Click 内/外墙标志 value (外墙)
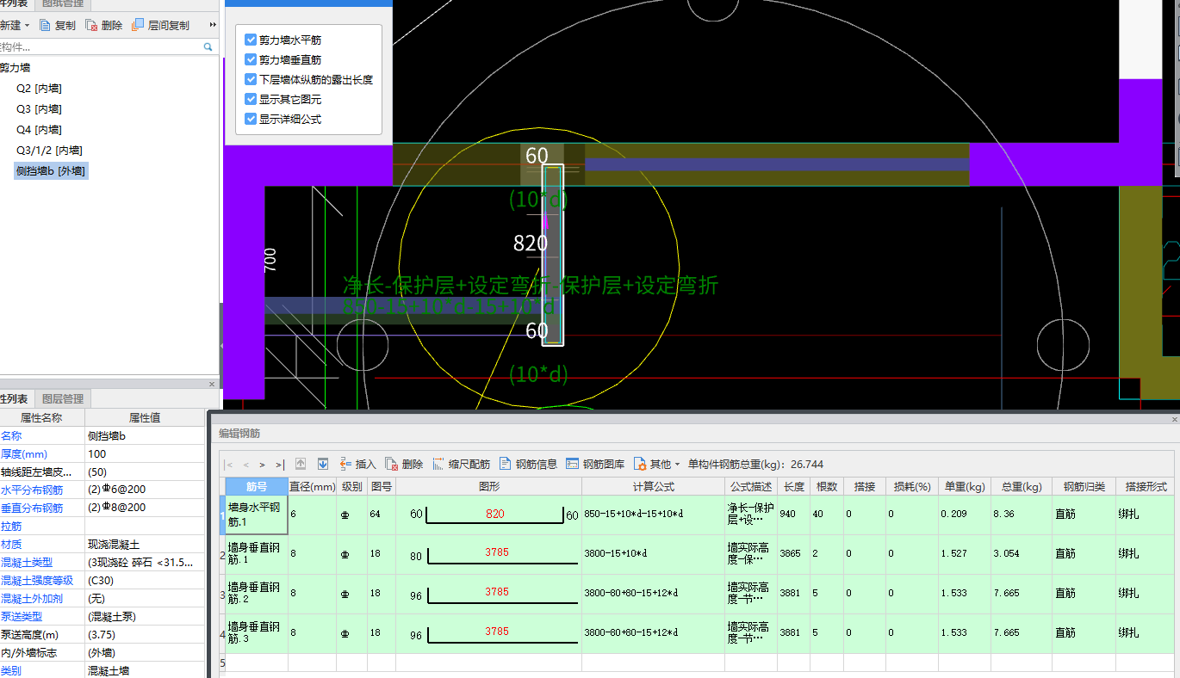Viewport: 1180px width, 678px height. click(145, 652)
